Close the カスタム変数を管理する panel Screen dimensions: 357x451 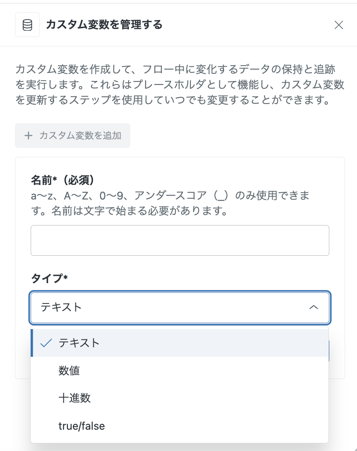click(x=339, y=25)
